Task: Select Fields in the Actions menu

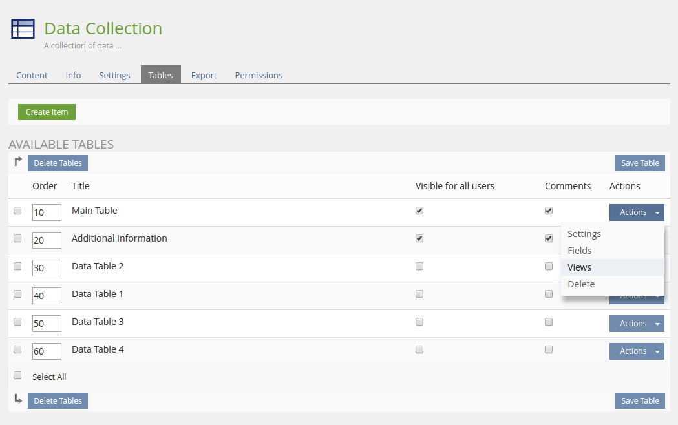Action: (x=580, y=251)
